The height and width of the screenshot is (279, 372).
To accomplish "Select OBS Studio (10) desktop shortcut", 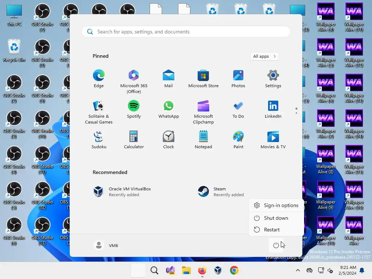I will coord(42,124).
